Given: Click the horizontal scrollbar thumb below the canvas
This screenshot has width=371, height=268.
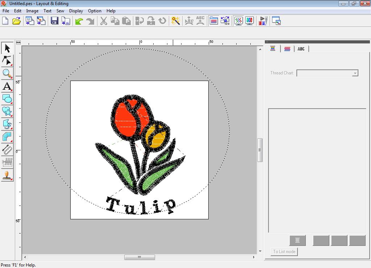Looking at the screenshot, I should point(139,257).
